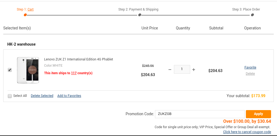Apply the promotion code
This screenshot has height=136, width=277.
tap(258, 114)
